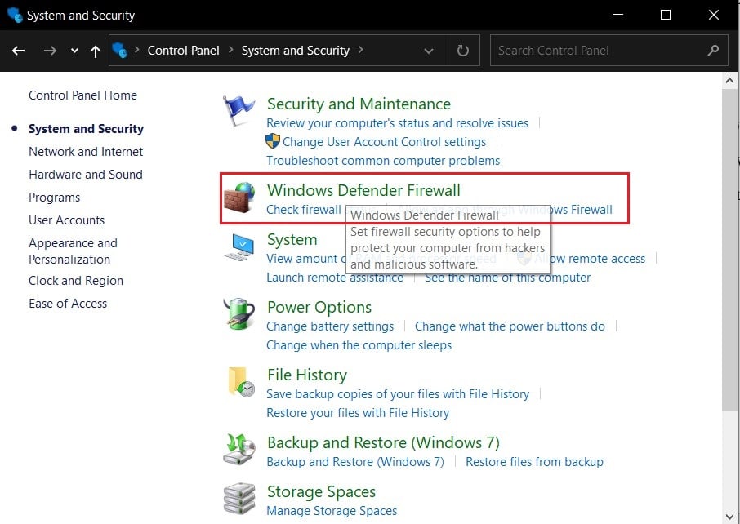Screen dimensions: 740x524
Task: Open Security and Maintenance via its flag icon
Action: [x=238, y=107]
